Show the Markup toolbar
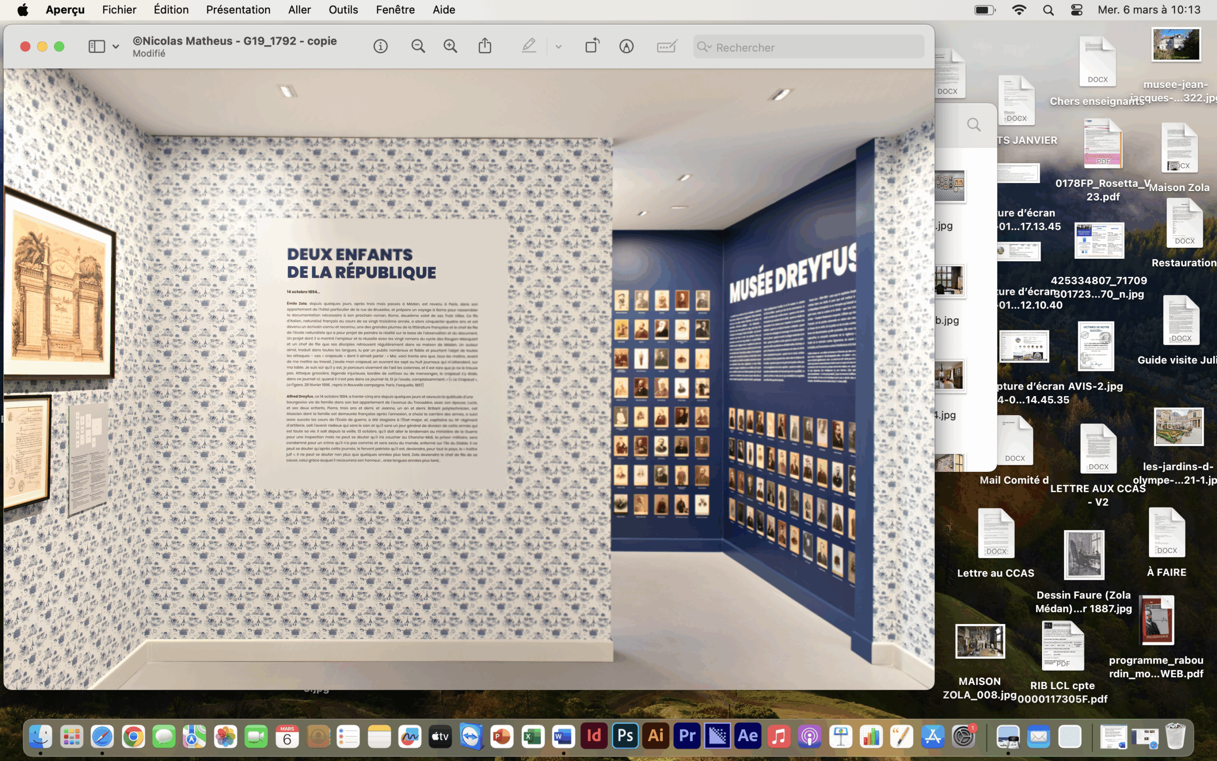This screenshot has width=1217, height=761. 626,47
